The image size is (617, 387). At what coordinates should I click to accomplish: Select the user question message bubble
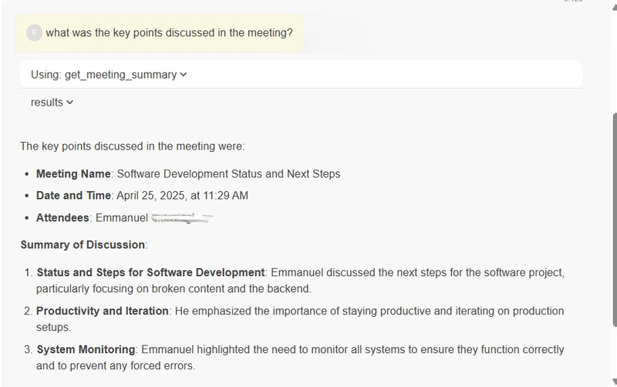159,32
